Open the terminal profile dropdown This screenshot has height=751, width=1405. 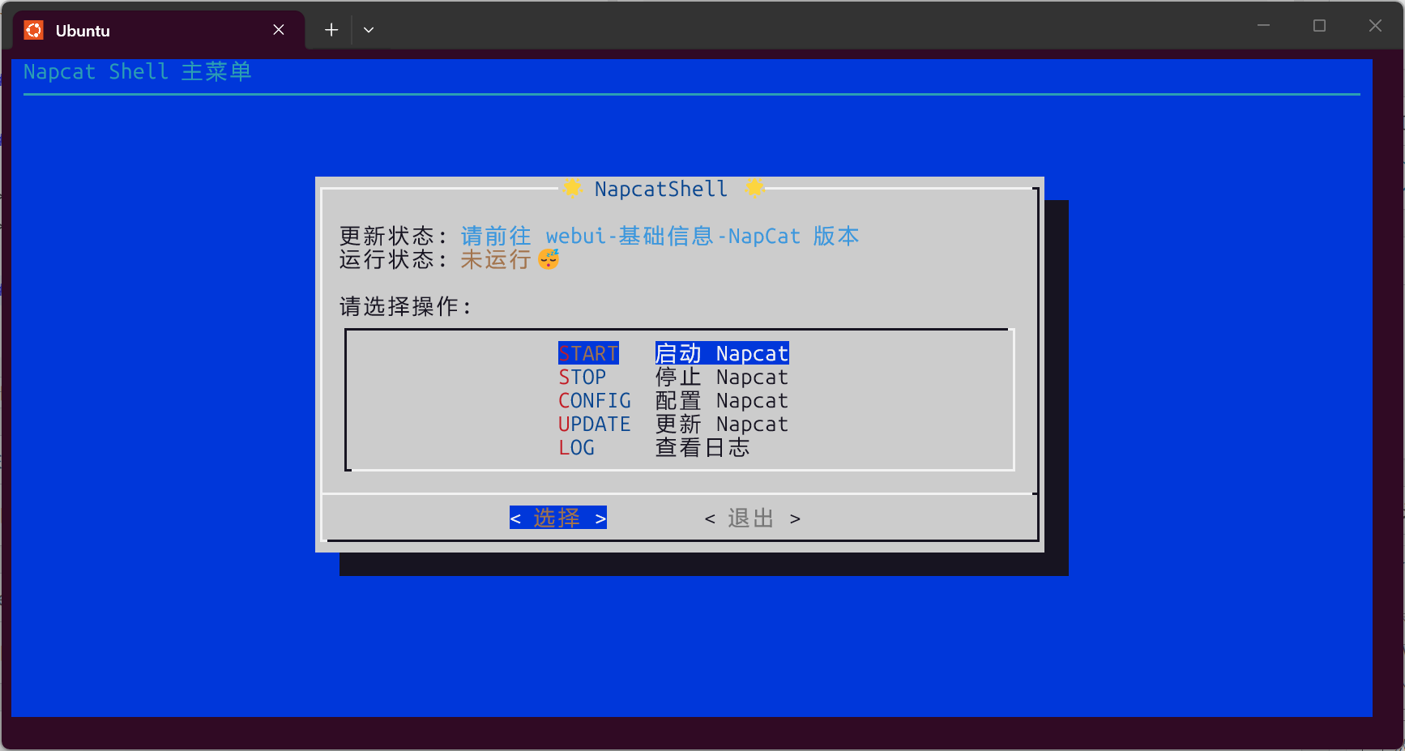(369, 30)
